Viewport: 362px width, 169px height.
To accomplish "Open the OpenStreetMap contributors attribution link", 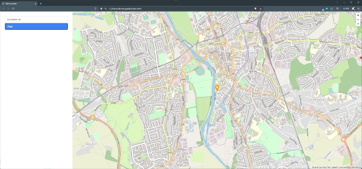I will pyautogui.click(x=349, y=167).
